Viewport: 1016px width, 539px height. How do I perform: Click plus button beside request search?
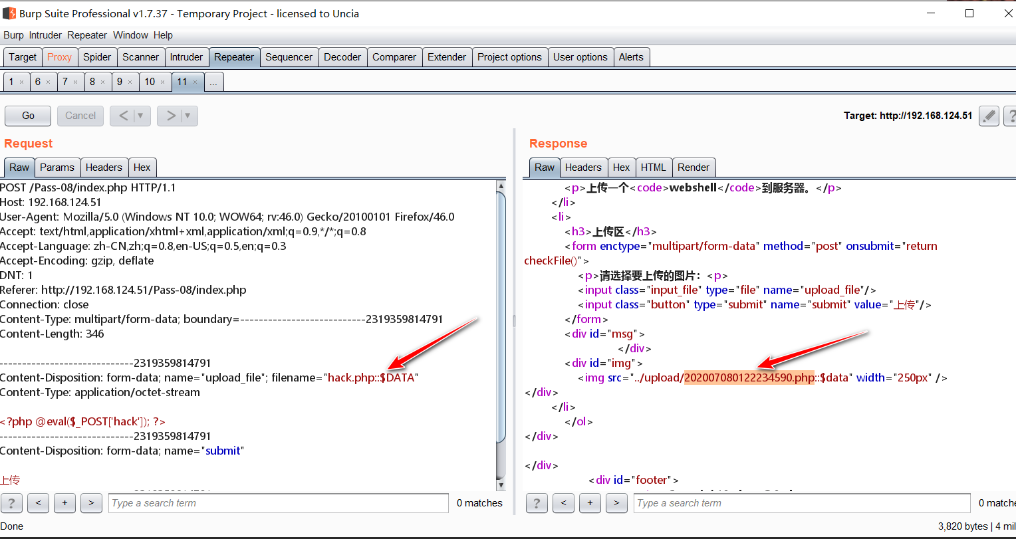pyautogui.click(x=64, y=503)
